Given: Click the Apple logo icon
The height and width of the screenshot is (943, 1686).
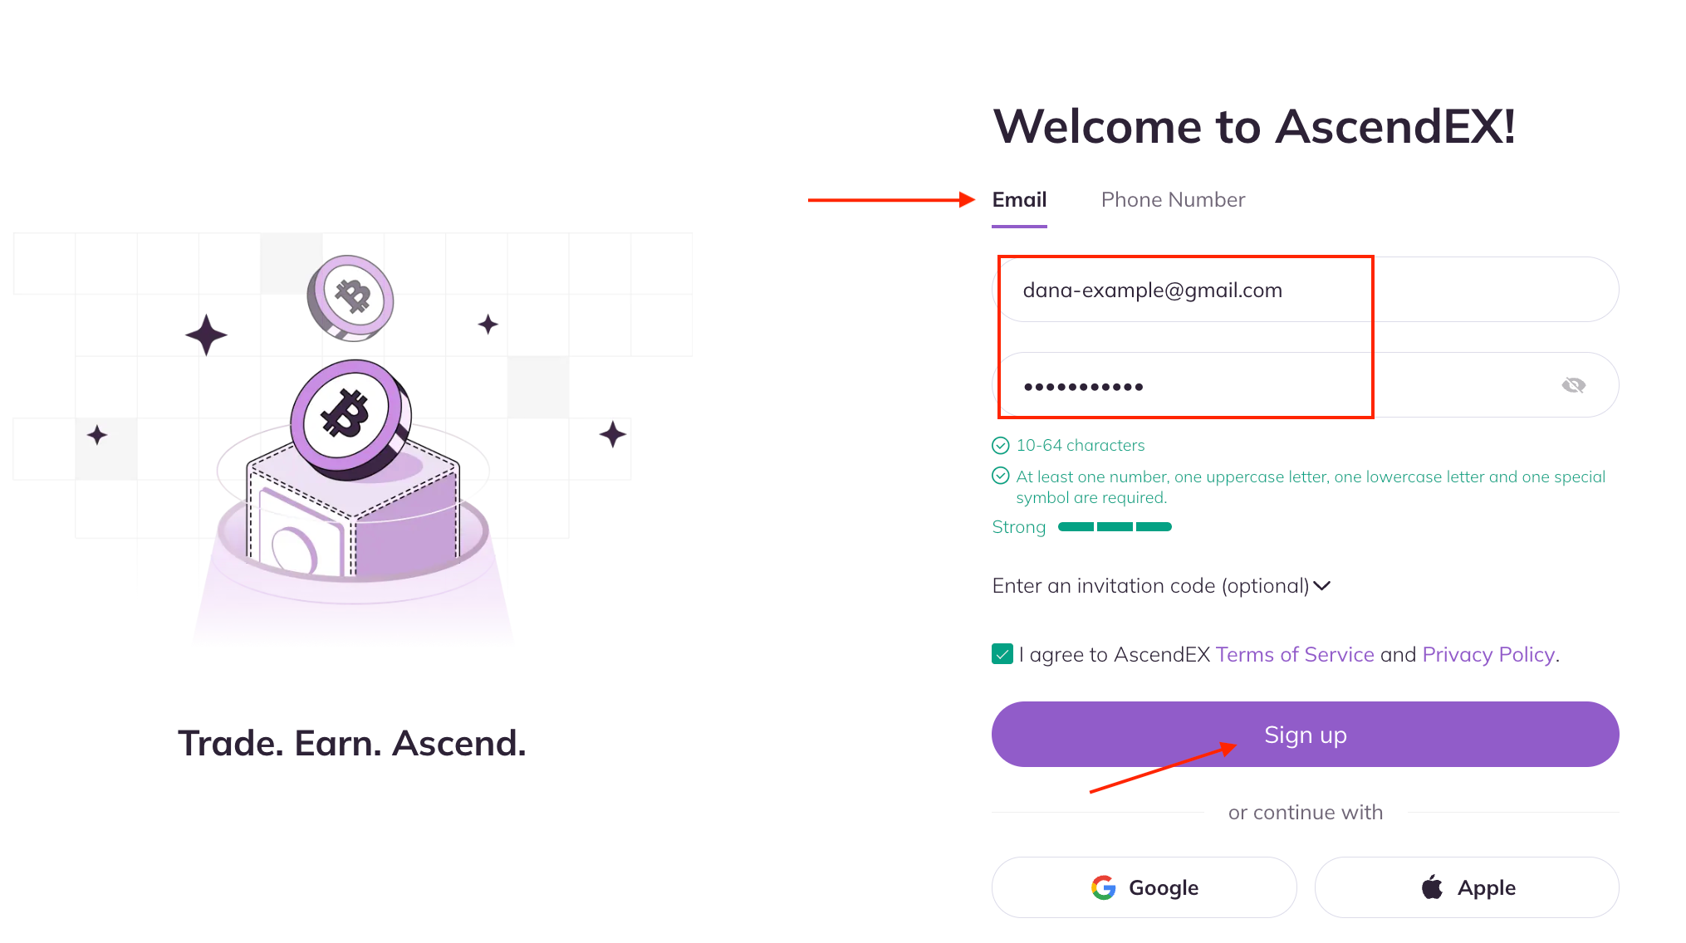Looking at the screenshot, I should 1432,887.
